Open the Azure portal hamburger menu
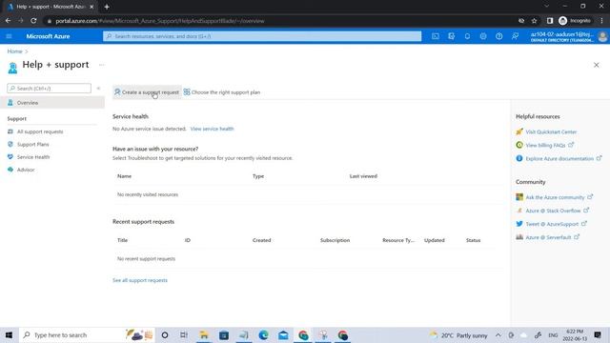The width and height of the screenshot is (610, 343). [x=9, y=36]
